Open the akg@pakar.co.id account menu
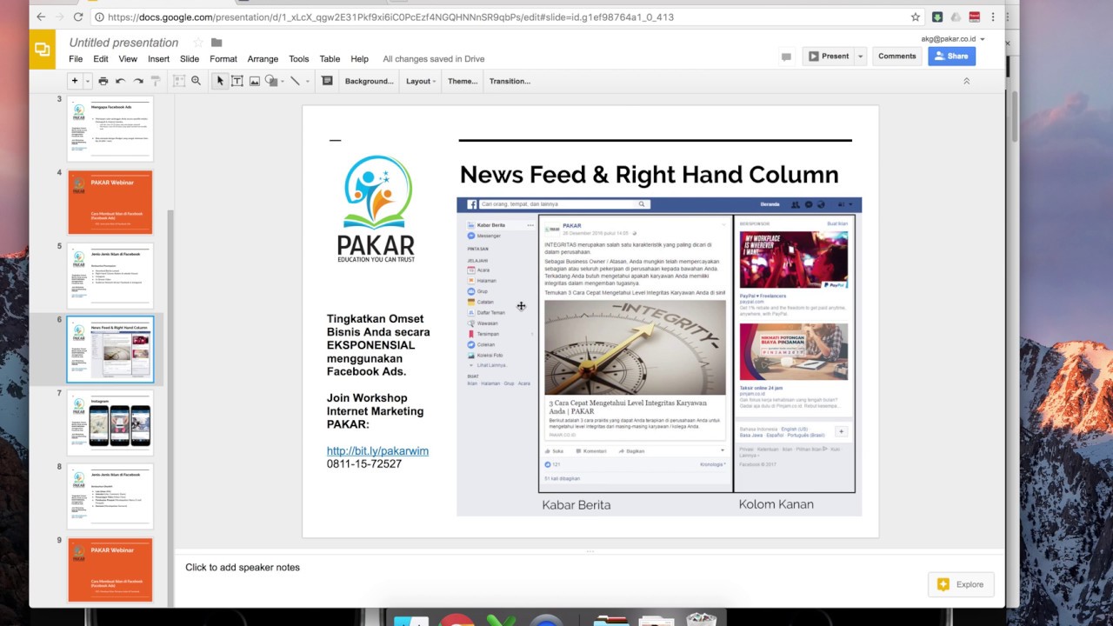The width and height of the screenshot is (1113, 626). click(952, 38)
